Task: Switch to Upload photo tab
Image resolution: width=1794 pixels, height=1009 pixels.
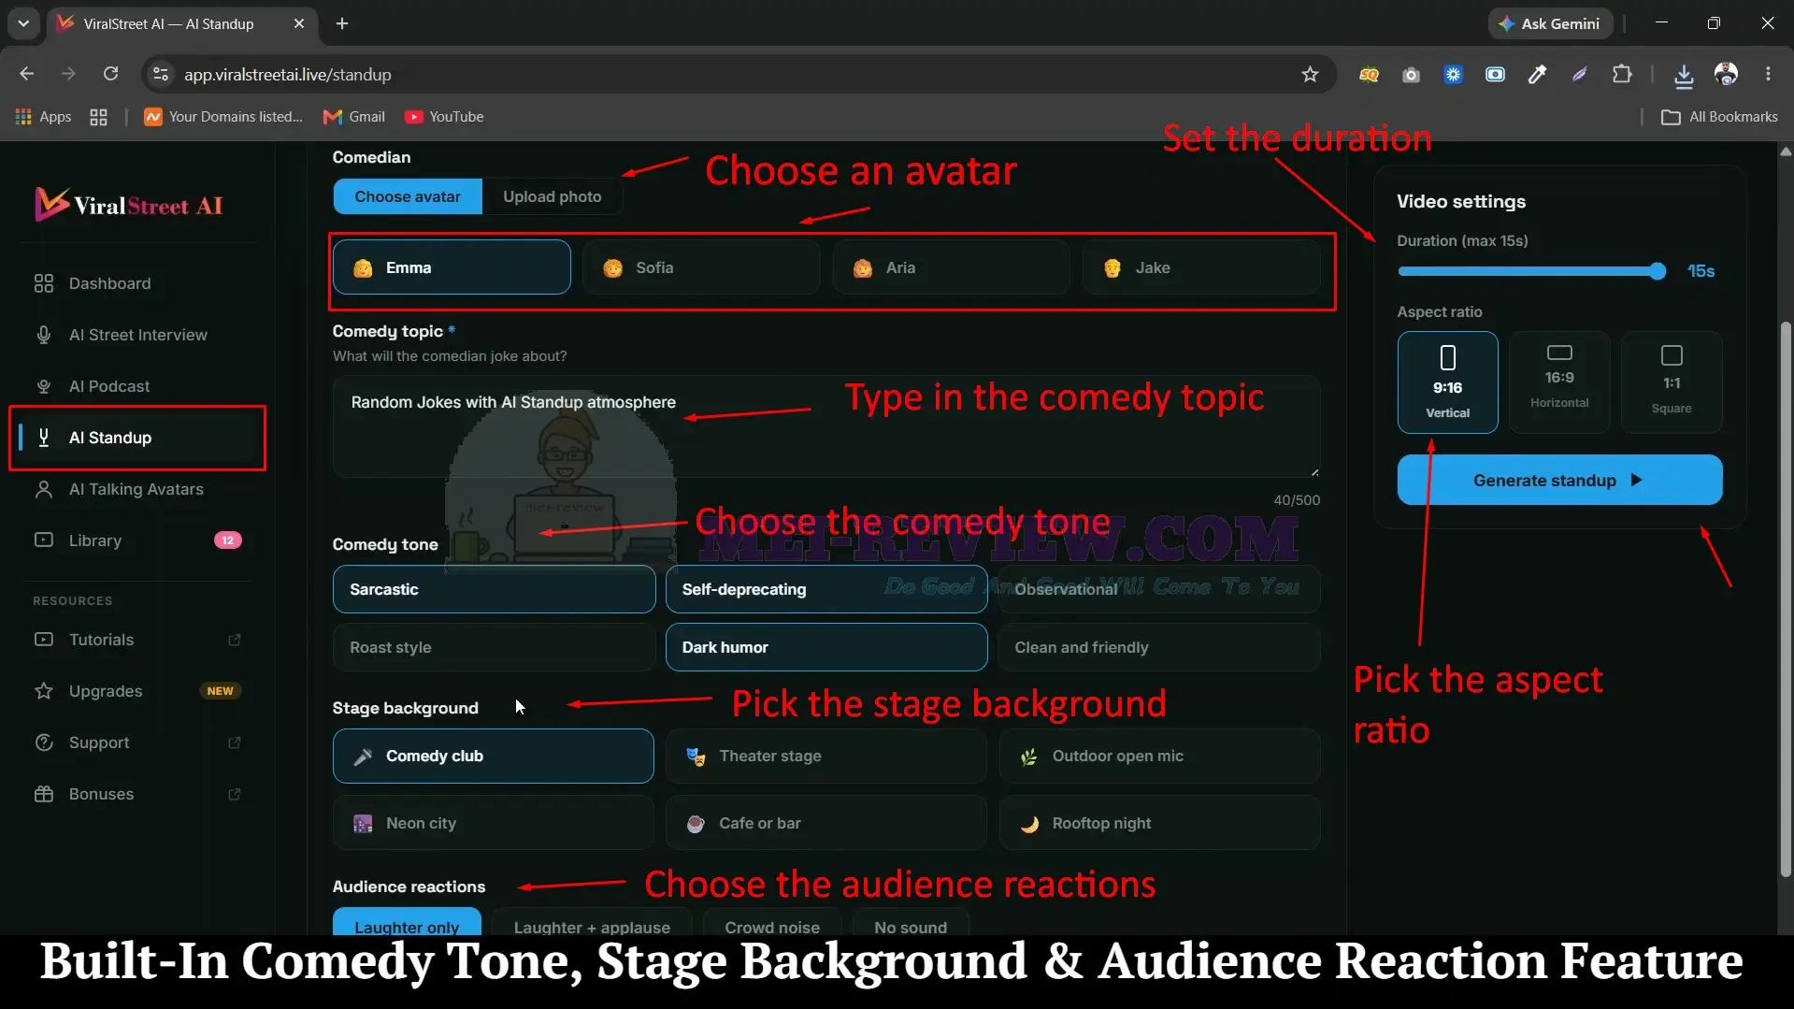Action: pos(553,196)
